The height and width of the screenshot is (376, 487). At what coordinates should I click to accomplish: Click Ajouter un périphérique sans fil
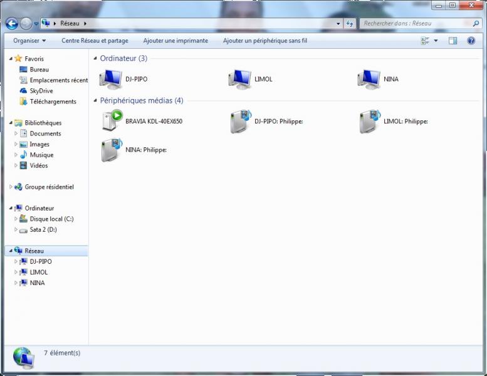(264, 41)
